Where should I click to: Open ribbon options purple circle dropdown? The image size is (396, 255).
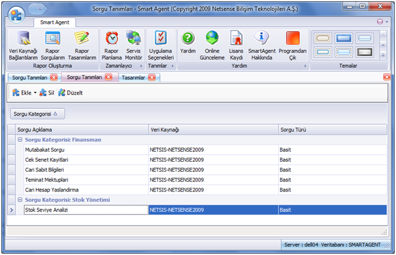pos(382,22)
